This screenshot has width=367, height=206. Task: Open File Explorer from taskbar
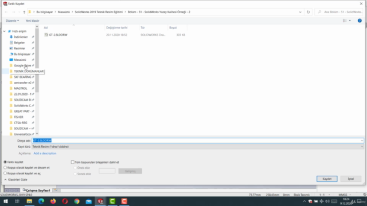pyautogui.click(x=29, y=201)
